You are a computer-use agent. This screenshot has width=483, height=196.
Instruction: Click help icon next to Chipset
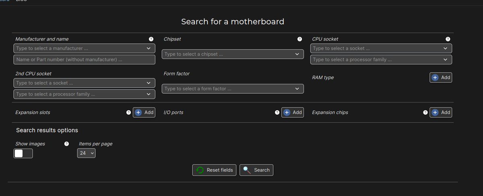(x=299, y=39)
